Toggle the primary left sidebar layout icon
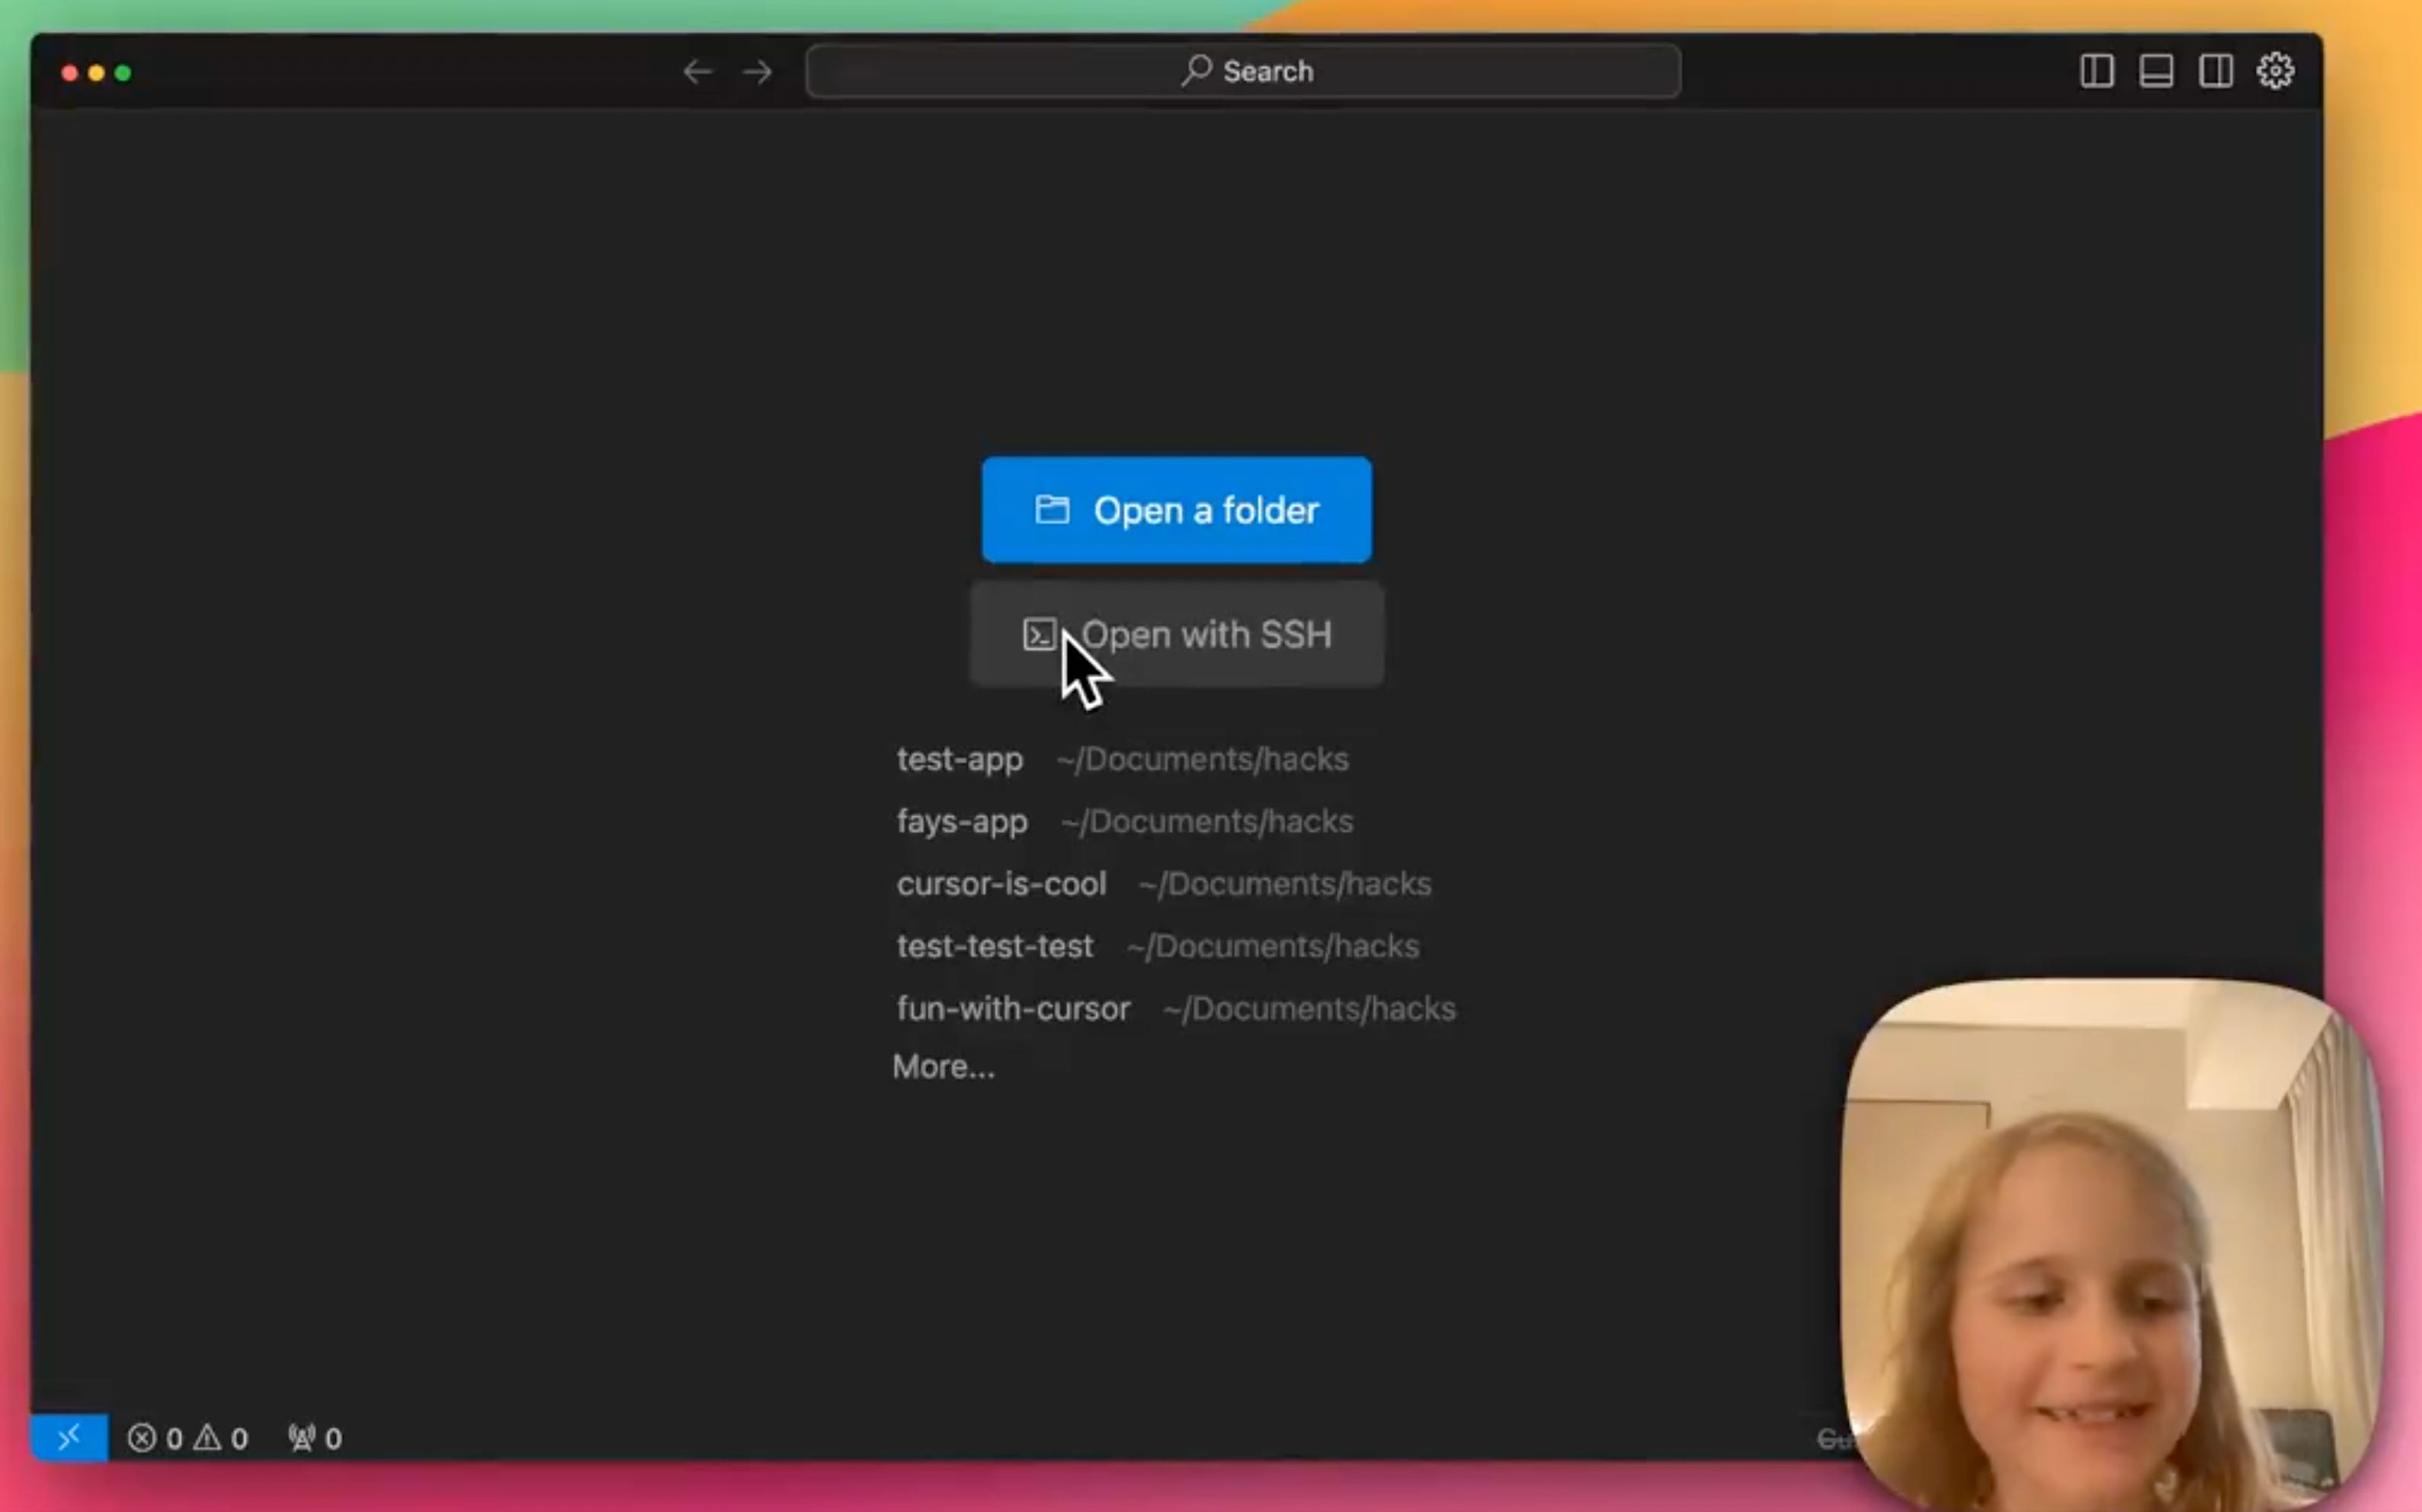This screenshot has width=2422, height=1512. coord(2096,71)
